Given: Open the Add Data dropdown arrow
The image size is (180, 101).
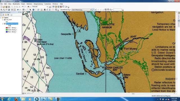Looking at the screenshot, I should [30, 7].
